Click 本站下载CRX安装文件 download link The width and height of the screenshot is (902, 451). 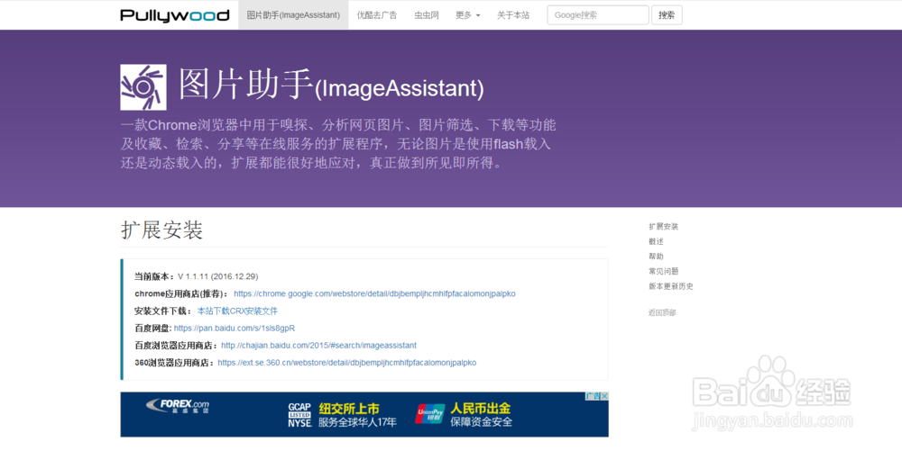point(237,311)
